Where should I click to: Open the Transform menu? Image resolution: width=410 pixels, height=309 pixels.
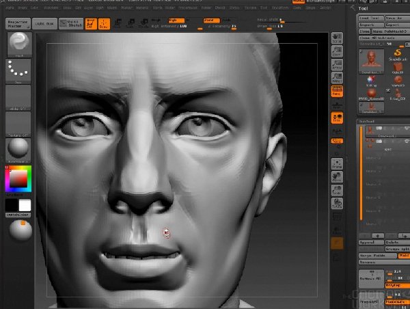280,8
